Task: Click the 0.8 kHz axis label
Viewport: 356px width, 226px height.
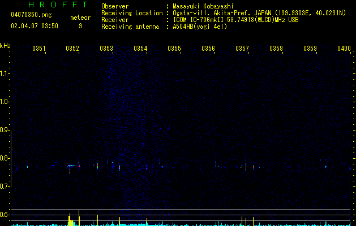Action: point(5,158)
